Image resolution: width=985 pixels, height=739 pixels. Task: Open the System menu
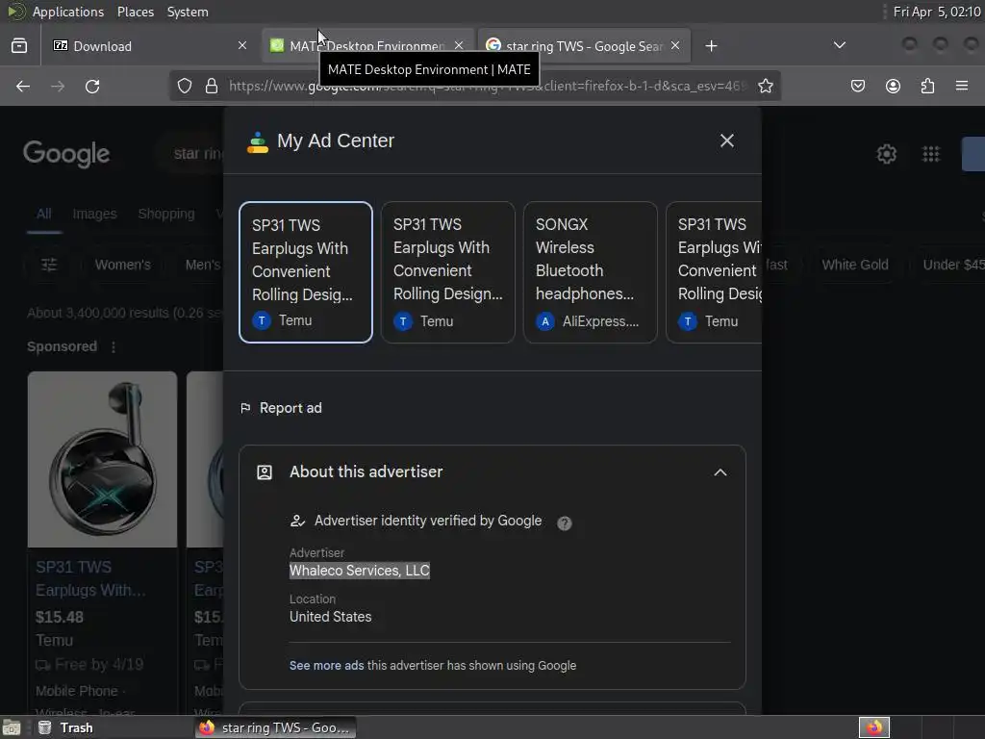[188, 12]
